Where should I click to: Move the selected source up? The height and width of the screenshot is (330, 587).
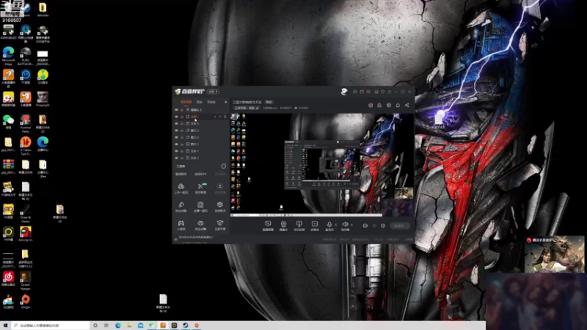pos(215,117)
